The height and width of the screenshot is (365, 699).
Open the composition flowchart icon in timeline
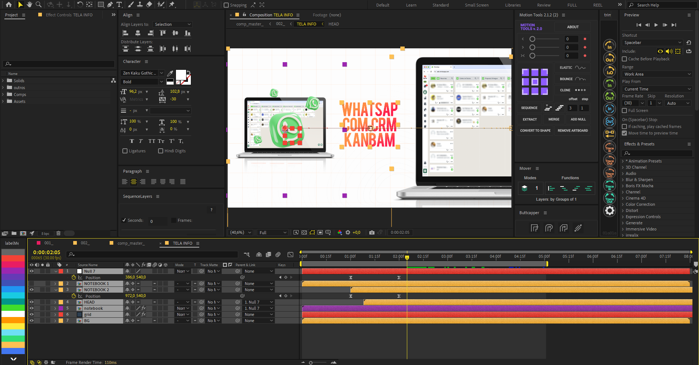tap(247, 254)
